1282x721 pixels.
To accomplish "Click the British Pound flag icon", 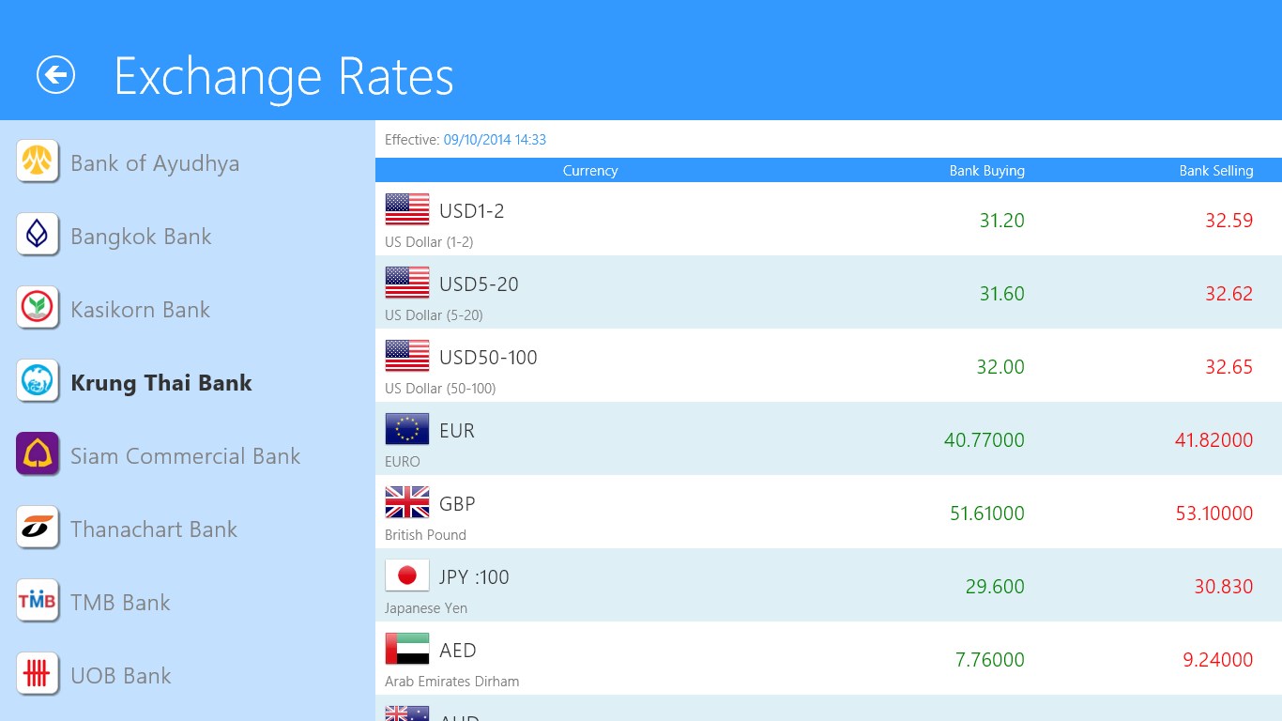I will [407, 502].
